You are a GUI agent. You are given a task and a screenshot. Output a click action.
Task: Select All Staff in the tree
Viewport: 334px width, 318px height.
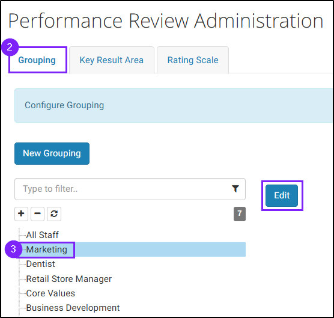pyautogui.click(x=43, y=235)
